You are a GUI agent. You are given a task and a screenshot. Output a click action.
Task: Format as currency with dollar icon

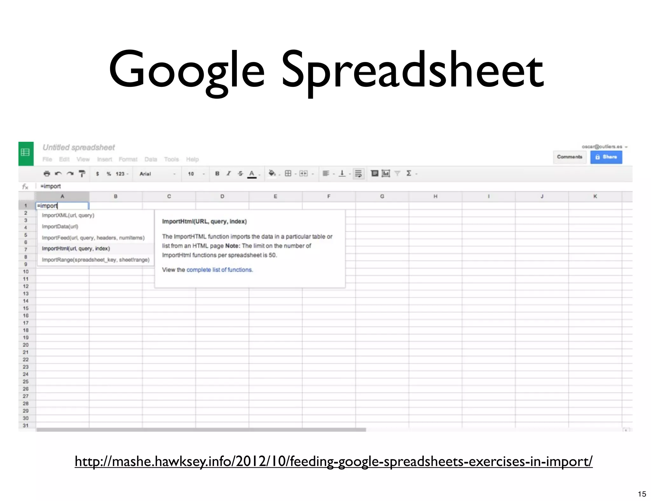[x=97, y=174]
